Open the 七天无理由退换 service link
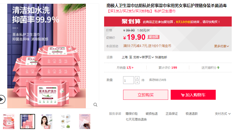This screenshot has height=132, width=233. point(136,119)
